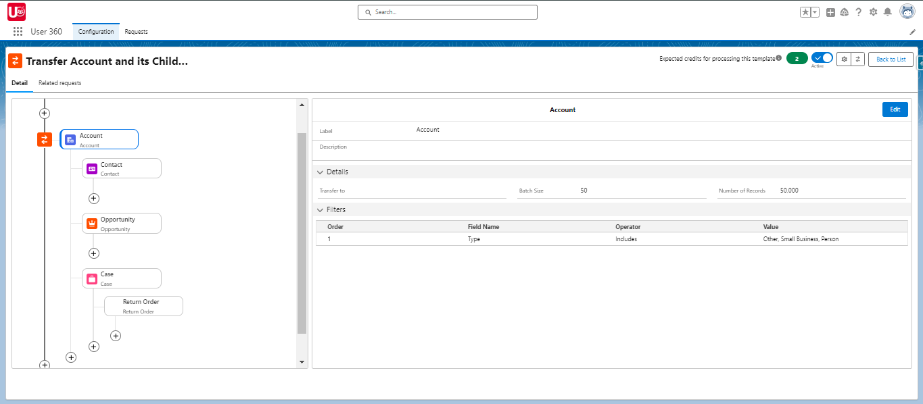923x404 pixels.
Task: Click the value Other, Small Business, Person
Action: tap(801, 239)
